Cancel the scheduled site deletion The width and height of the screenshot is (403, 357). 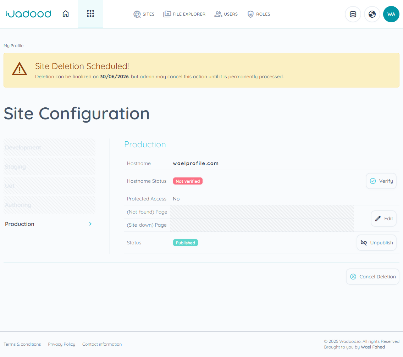coord(373,277)
